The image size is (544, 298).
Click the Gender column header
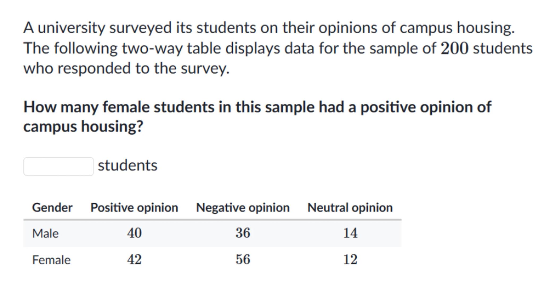tap(52, 208)
